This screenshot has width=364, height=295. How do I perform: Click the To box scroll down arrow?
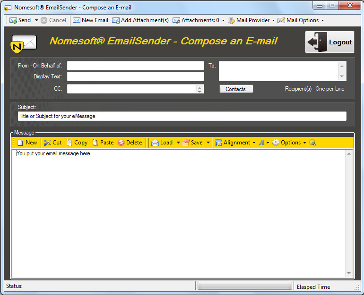point(342,76)
